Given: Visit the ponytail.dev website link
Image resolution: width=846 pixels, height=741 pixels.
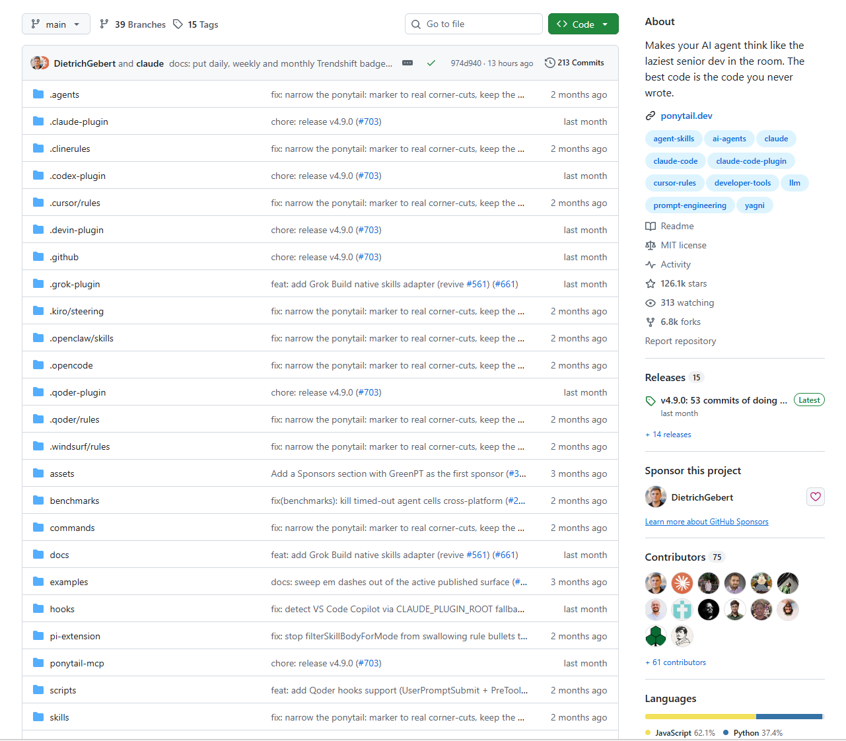Looking at the screenshot, I should click(687, 116).
